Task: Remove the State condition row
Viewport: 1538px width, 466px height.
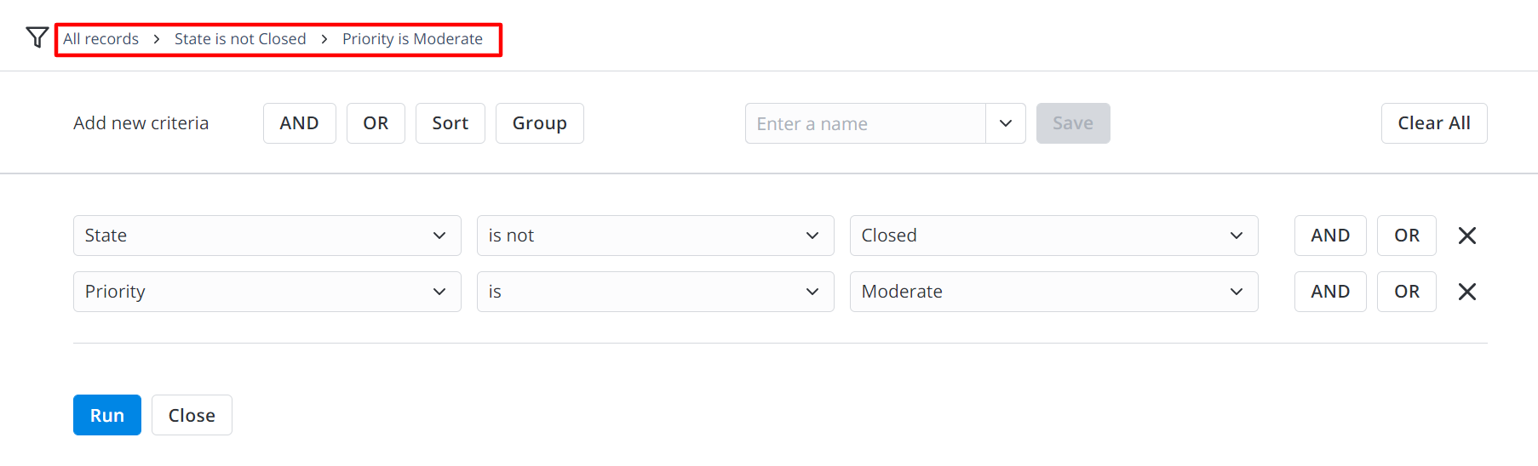Action: (1466, 236)
